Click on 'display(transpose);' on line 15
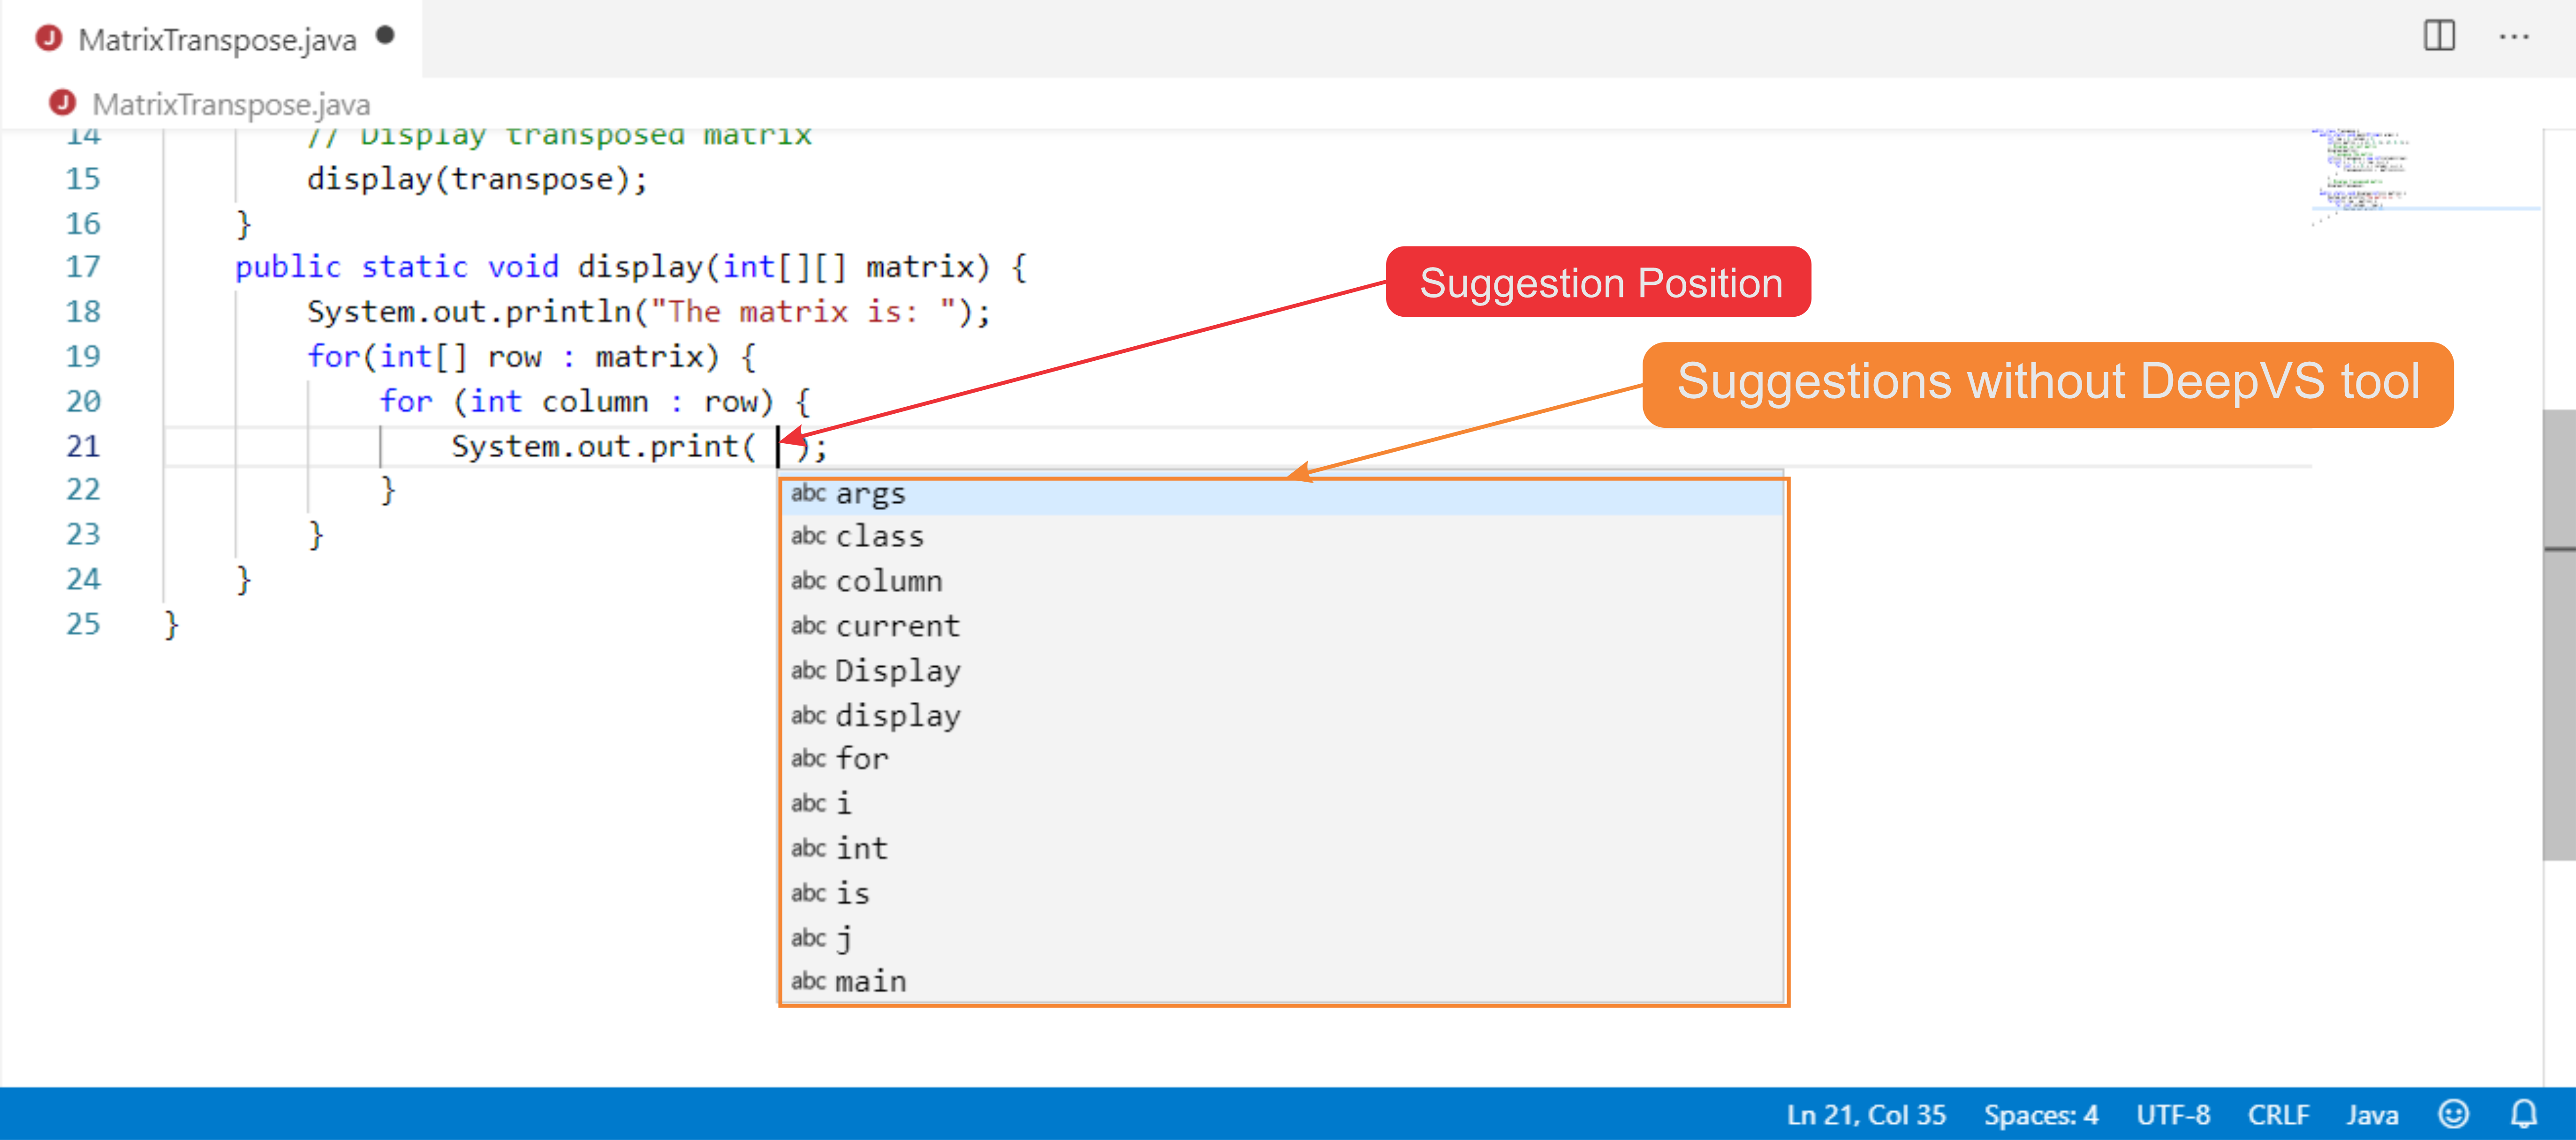2576x1140 pixels. pos(478,180)
